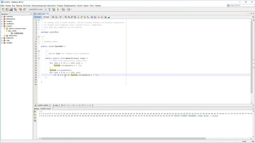Click the Stop Macro Recording icon
This screenshot has height=143, width=255.
pyautogui.click(x=102, y=17)
